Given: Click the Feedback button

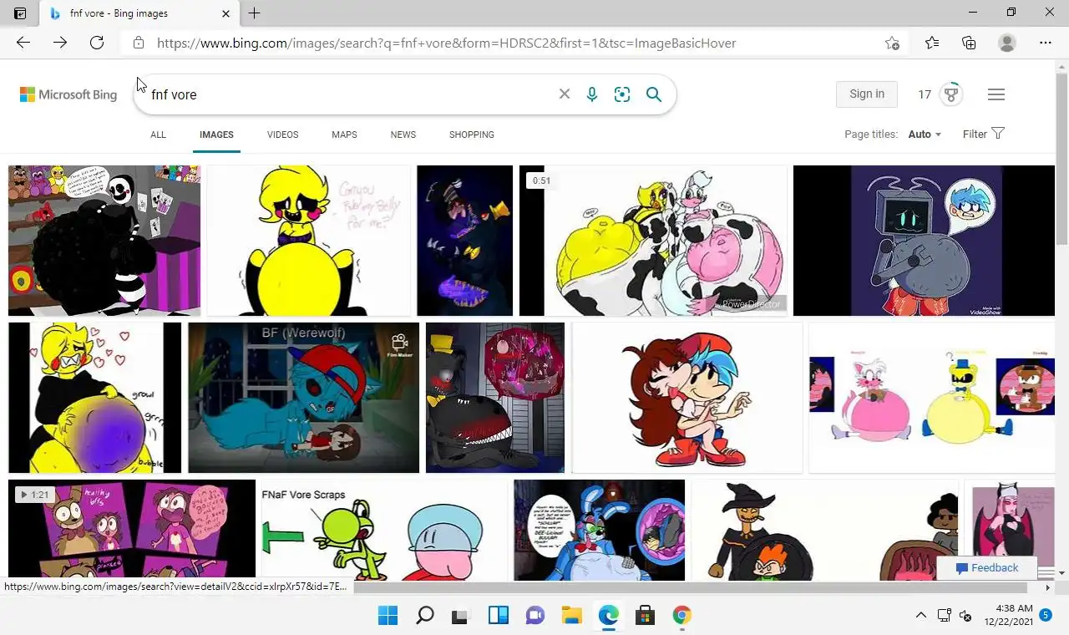Looking at the screenshot, I should coord(986,568).
